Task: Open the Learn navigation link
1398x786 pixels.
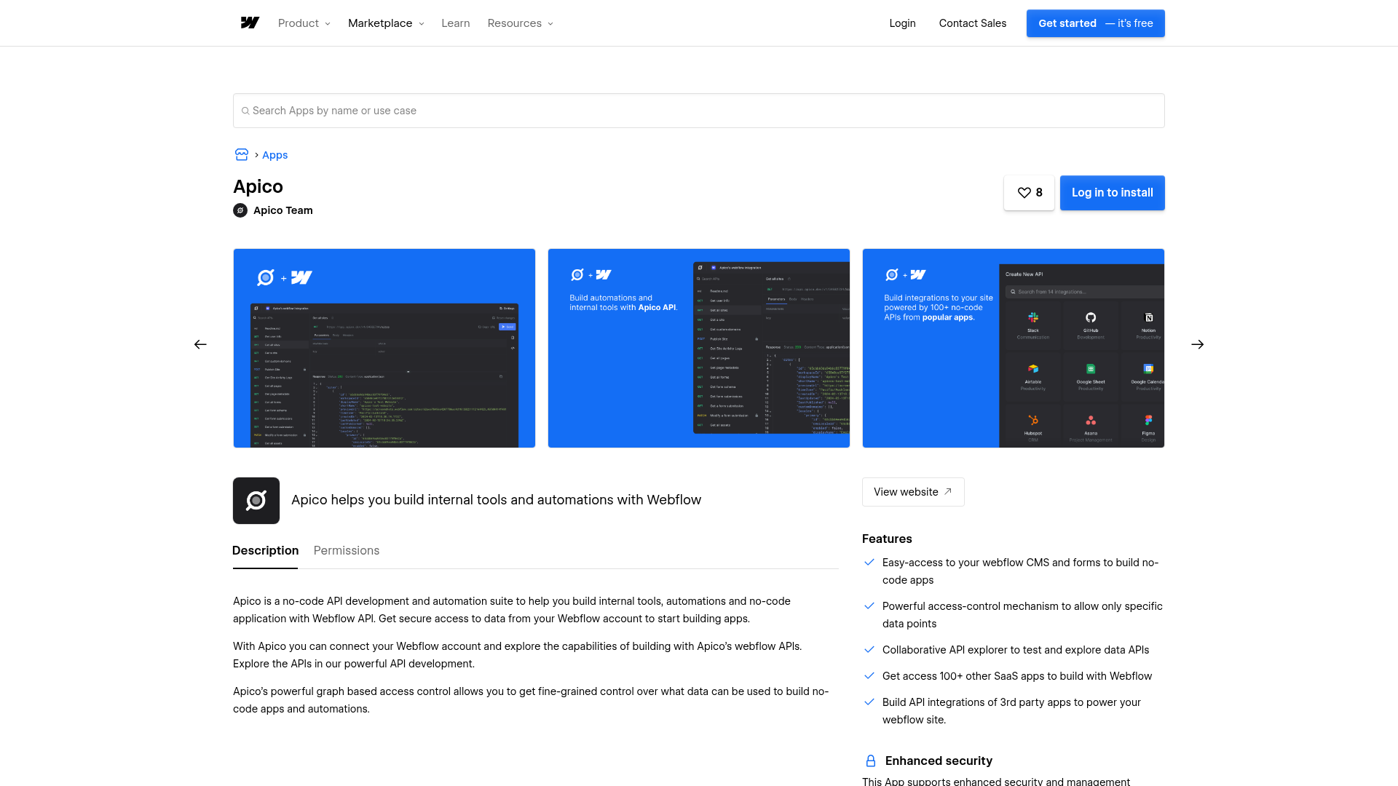Action: click(x=456, y=23)
